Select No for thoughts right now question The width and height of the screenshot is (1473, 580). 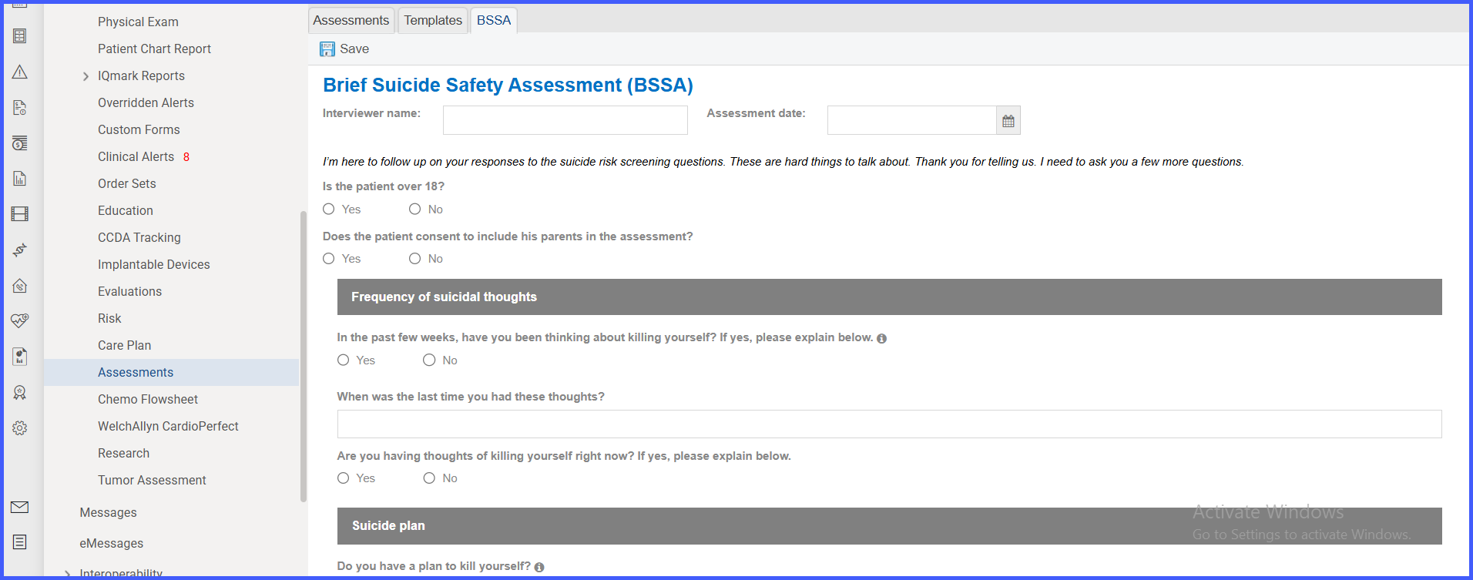pyautogui.click(x=429, y=478)
